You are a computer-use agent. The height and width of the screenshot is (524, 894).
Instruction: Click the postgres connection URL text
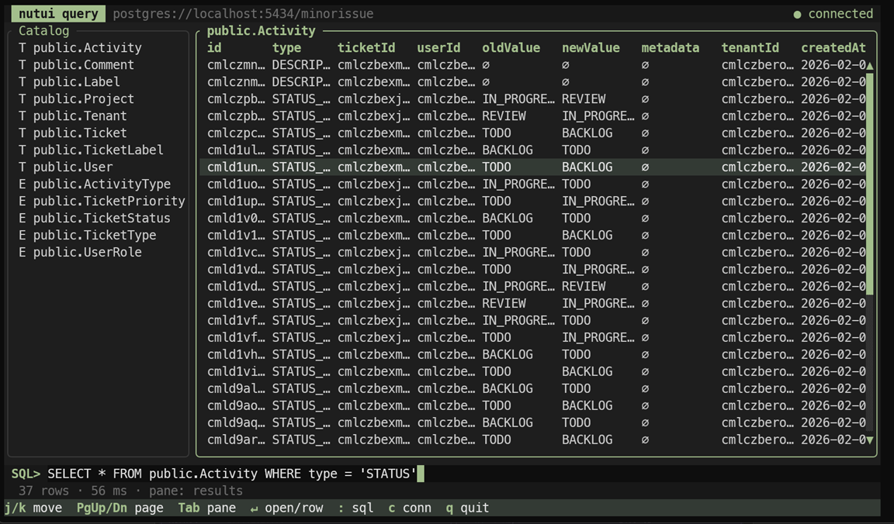tap(243, 14)
